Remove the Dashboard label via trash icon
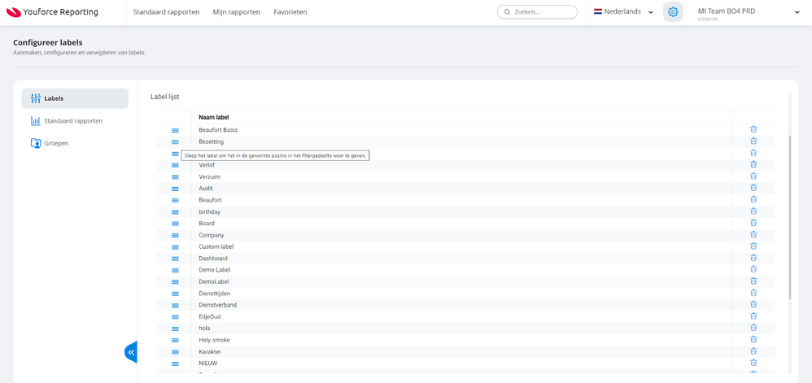The width and height of the screenshot is (812, 383). (x=753, y=258)
